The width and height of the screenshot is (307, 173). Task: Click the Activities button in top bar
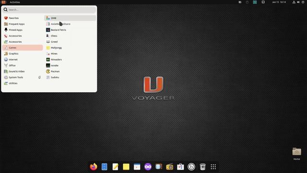coord(15,2)
